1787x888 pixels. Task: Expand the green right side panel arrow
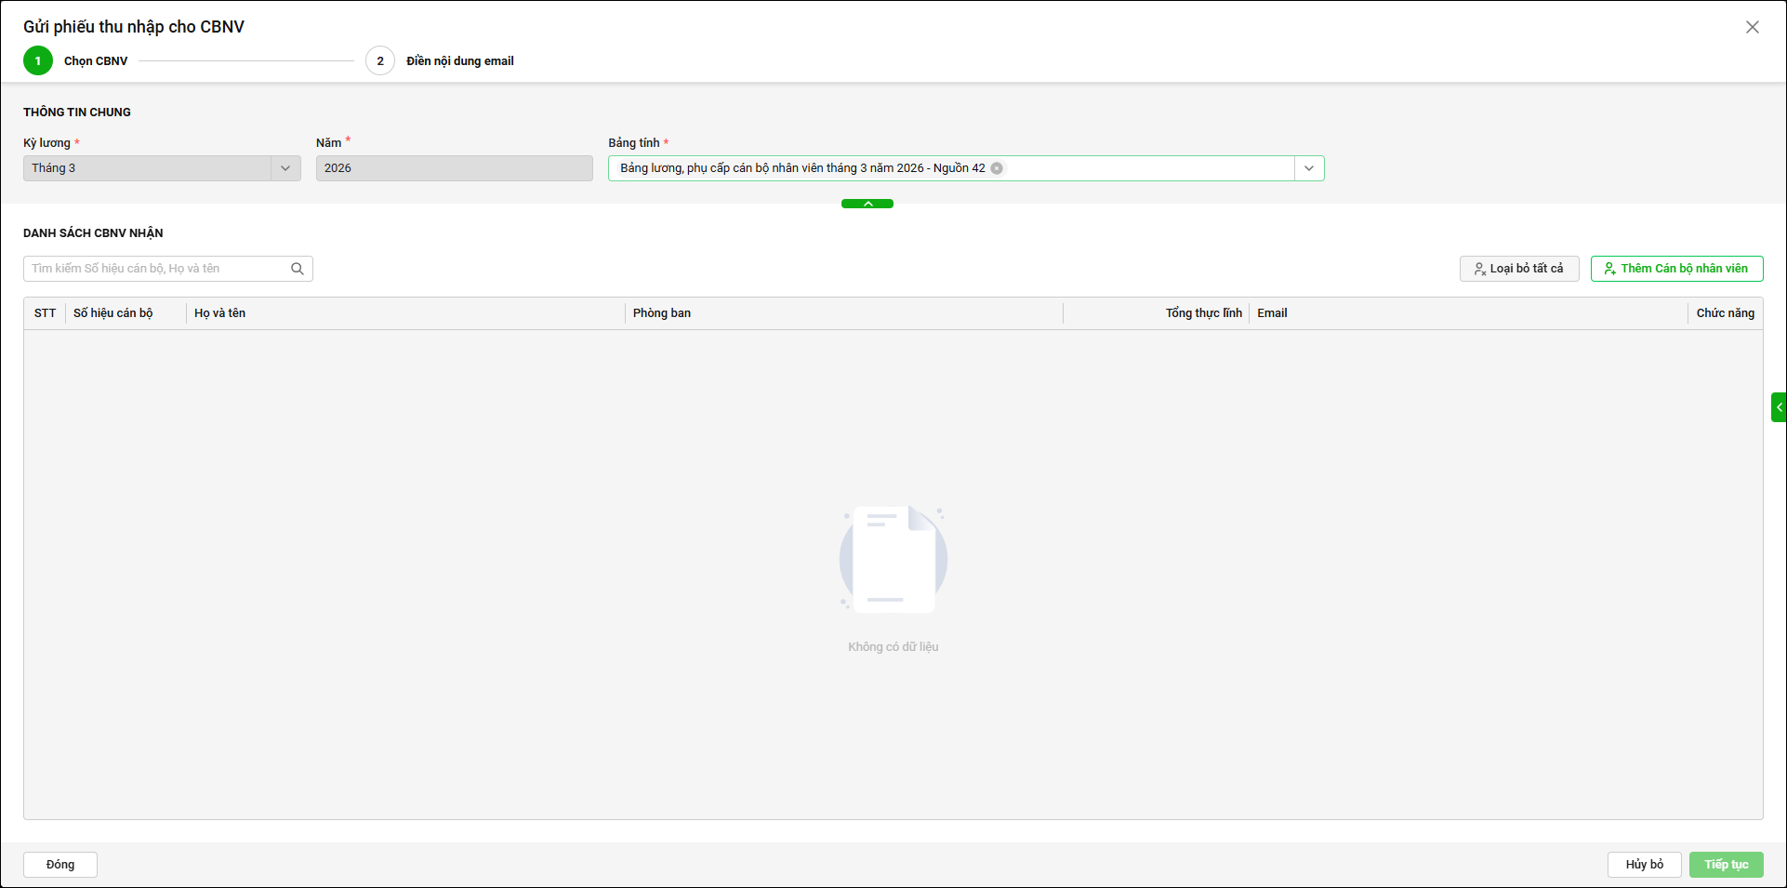[1779, 407]
